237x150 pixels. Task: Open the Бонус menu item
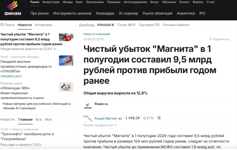point(154,2)
